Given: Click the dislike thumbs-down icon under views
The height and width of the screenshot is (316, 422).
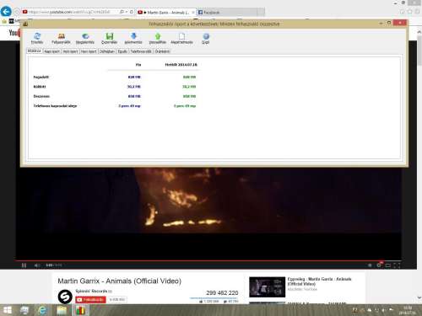Looking at the screenshot, I should (x=225, y=302).
